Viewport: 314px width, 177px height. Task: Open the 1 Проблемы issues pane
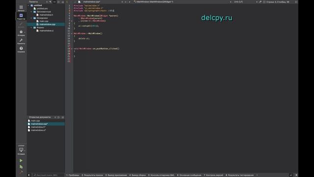click(x=73, y=175)
